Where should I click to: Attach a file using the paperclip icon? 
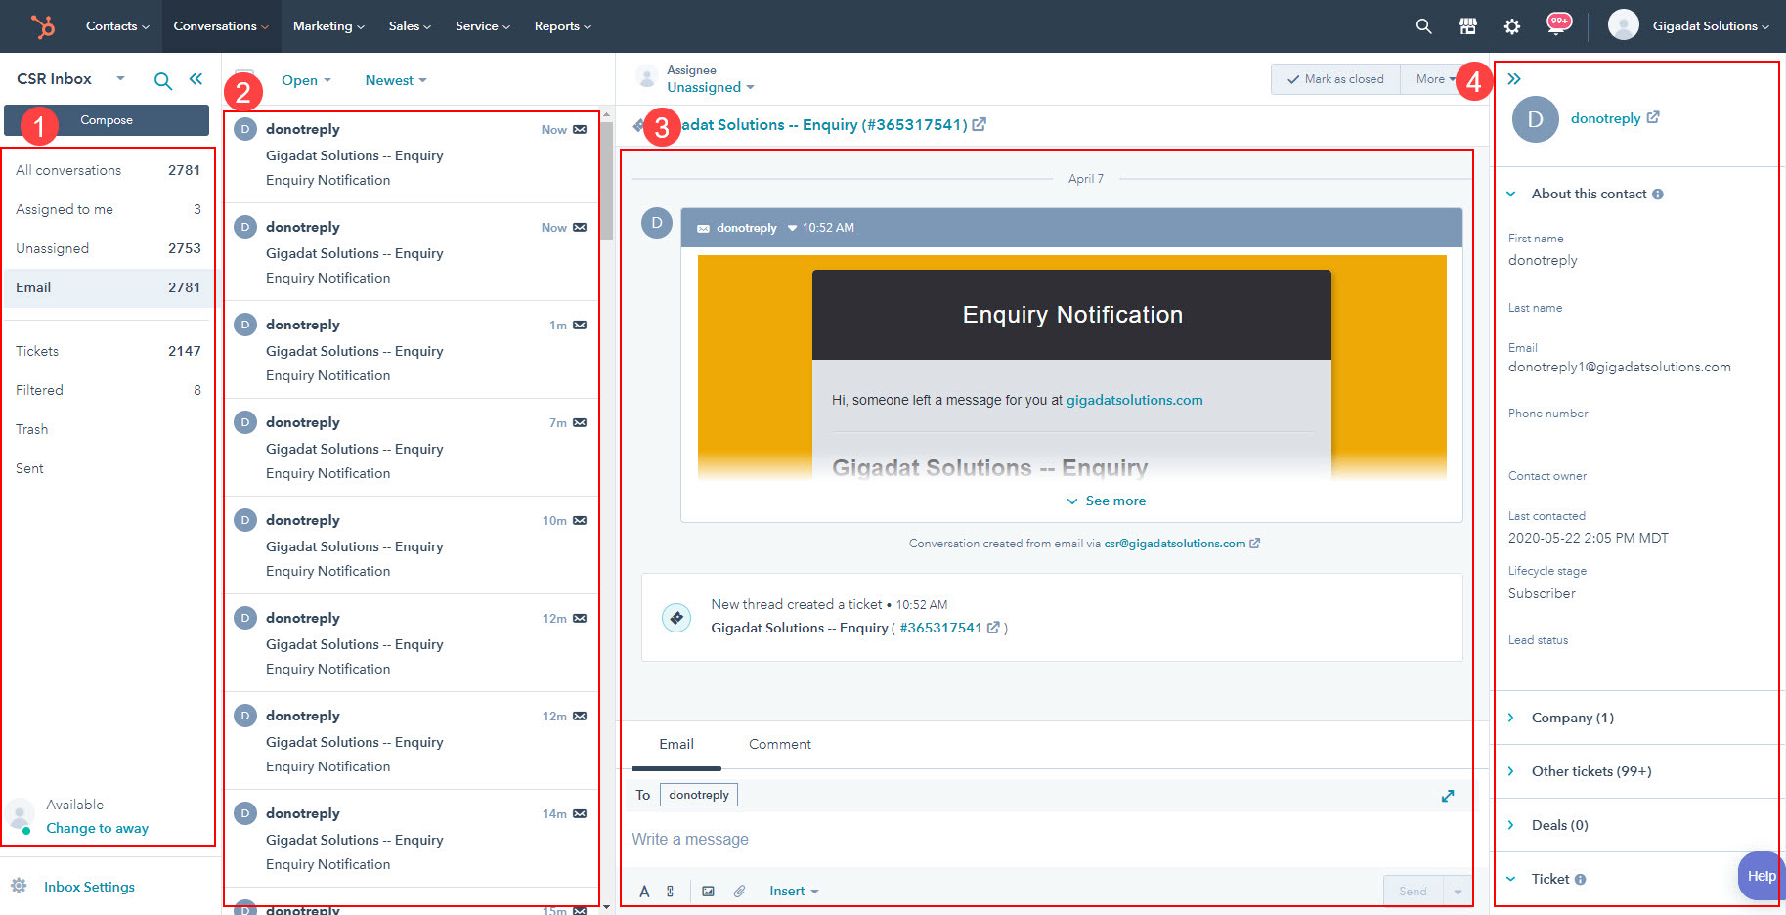pyautogui.click(x=740, y=891)
